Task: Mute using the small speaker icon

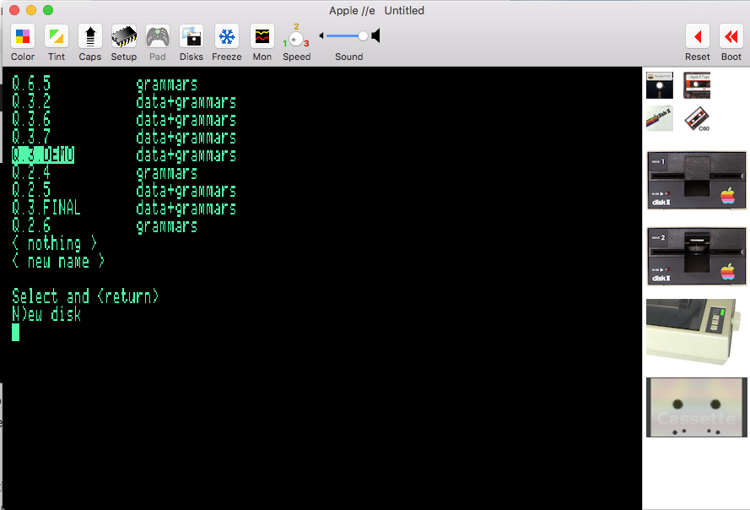Action: (321, 36)
